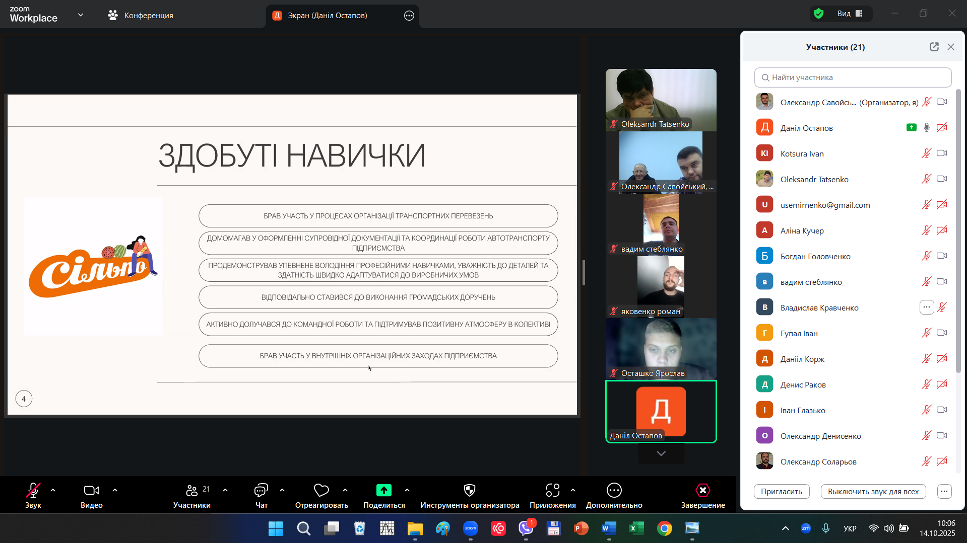Expand audio options arrow next to Звук
Viewport: 967px width, 543px height.
pyautogui.click(x=53, y=490)
